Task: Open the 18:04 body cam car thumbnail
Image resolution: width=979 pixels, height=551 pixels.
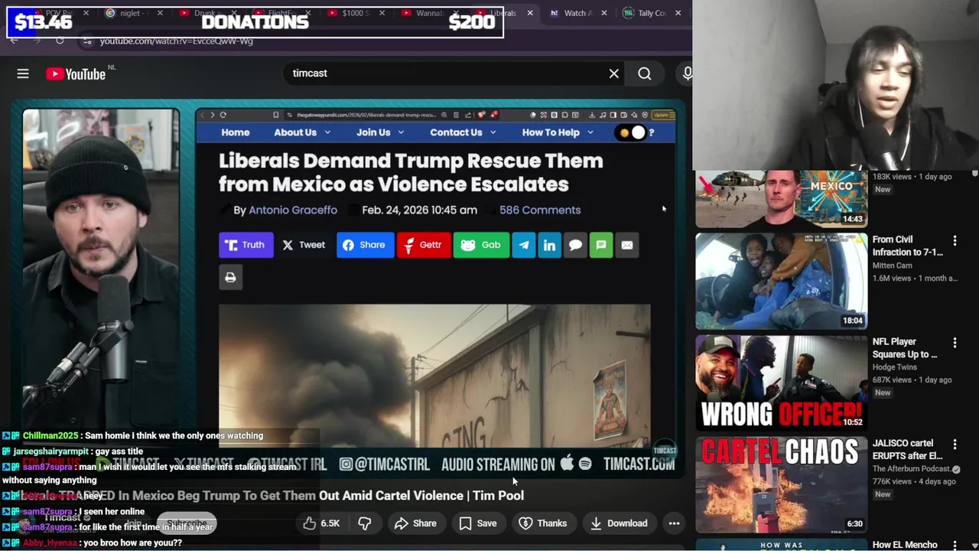Action: pos(781,281)
